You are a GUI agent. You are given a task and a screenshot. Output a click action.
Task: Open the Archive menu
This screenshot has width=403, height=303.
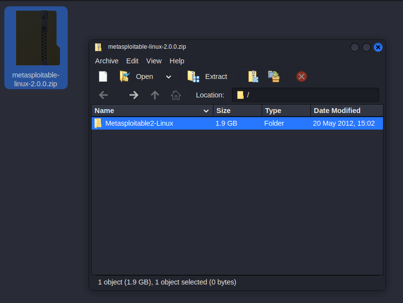[106, 61]
